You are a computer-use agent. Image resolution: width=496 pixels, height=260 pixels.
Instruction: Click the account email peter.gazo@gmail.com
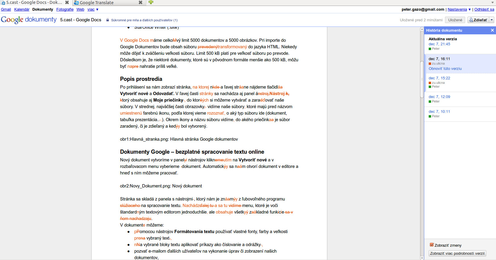coord(423,9)
